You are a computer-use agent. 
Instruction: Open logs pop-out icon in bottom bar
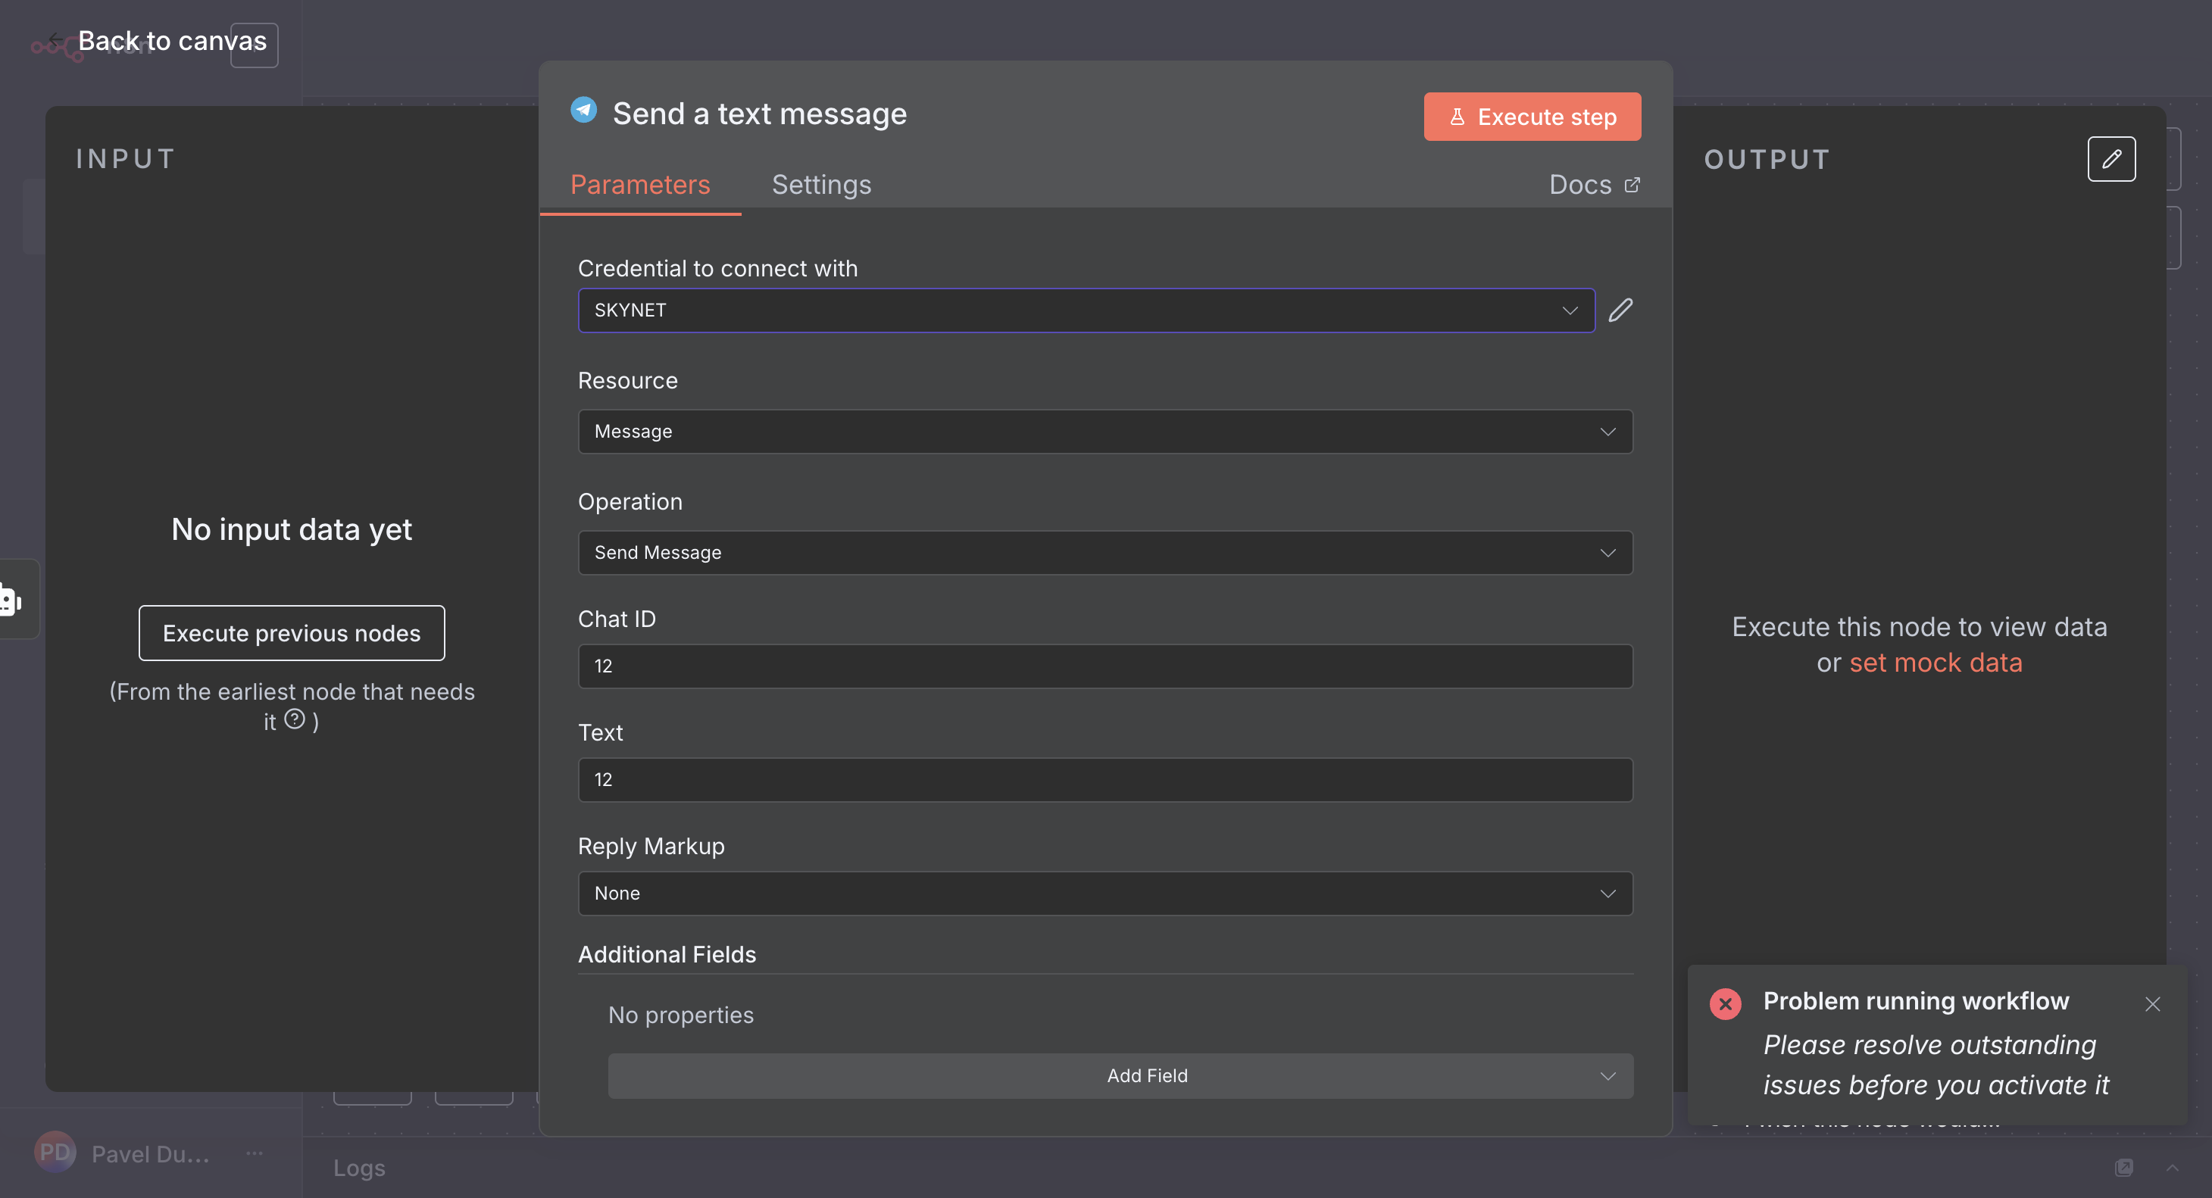[x=2123, y=1167]
